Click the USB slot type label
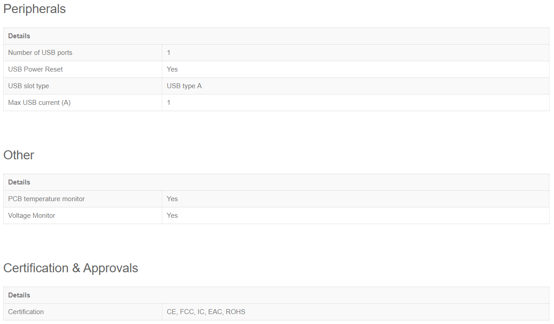The height and width of the screenshot is (324, 554). tap(28, 86)
